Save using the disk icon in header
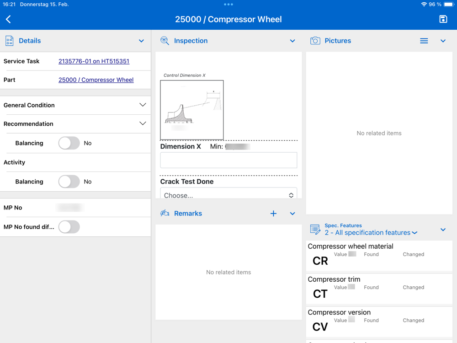Image resolution: width=457 pixels, height=343 pixels. click(x=443, y=19)
